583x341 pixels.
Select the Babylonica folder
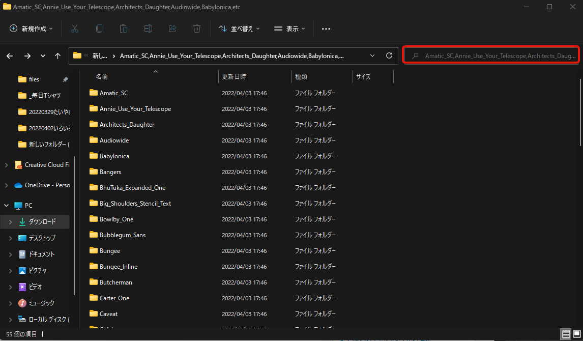click(x=114, y=156)
